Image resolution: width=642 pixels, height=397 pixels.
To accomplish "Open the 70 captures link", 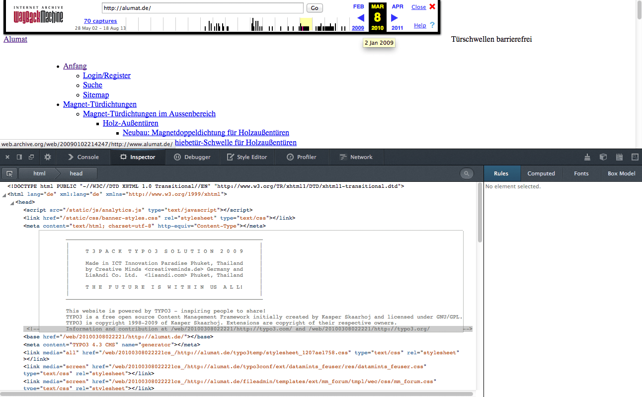I will [x=100, y=21].
